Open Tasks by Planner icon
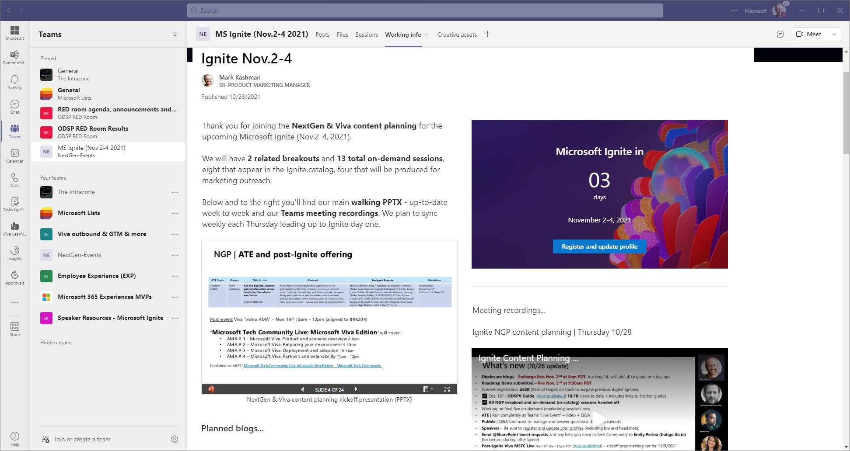Viewport: 850px width, 451px height. click(x=15, y=204)
